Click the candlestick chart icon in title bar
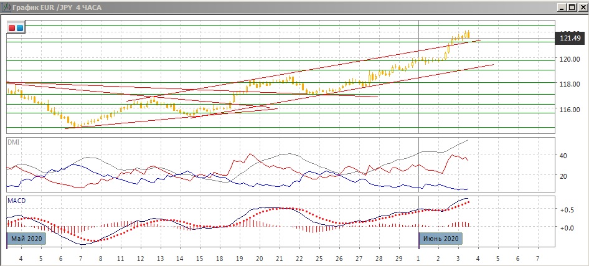Image resolution: width=589 pixels, height=266 pixels. coord(6,7)
